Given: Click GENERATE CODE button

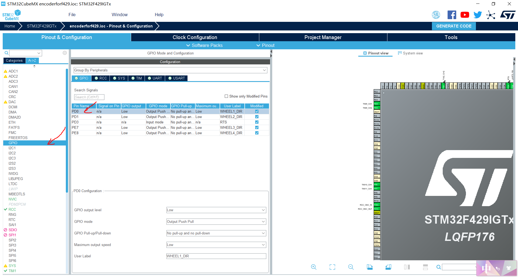Looking at the screenshot, I should pos(454,26).
